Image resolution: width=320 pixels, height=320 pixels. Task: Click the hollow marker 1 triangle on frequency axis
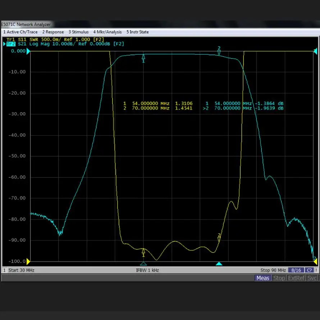(x=143, y=264)
